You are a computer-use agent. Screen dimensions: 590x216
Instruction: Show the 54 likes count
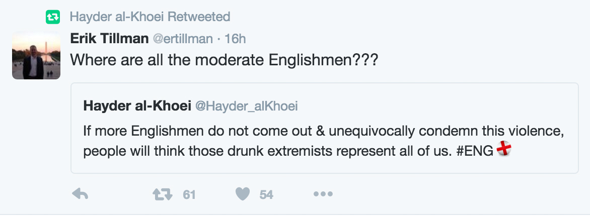point(266,194)
